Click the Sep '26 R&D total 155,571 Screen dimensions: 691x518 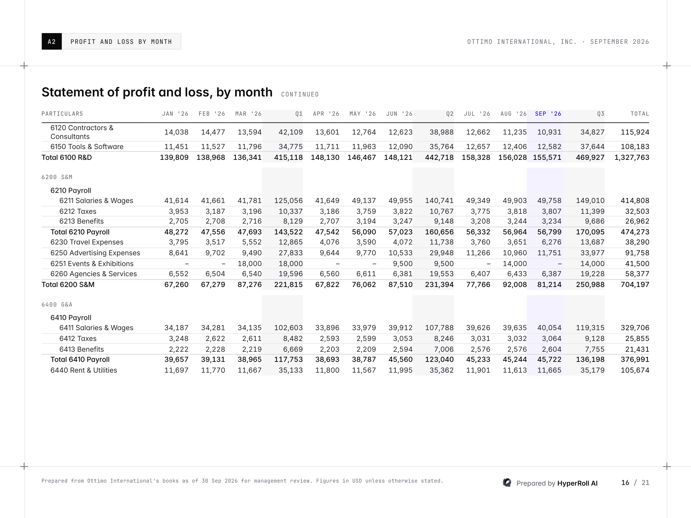pos(547,157)
